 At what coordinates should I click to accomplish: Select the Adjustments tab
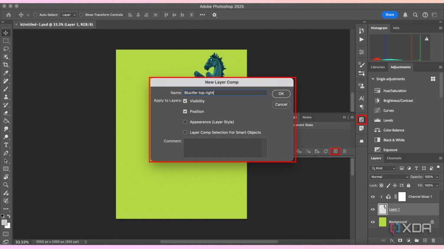coord(400,67)
